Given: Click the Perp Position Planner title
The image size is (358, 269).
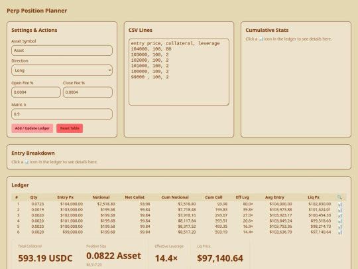Looking at the screenshot, I should (36, 11).
